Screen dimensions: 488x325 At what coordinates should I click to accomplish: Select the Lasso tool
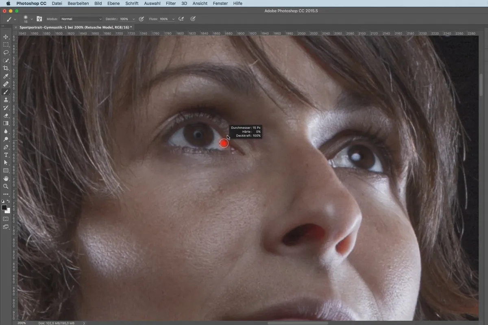pos(6,52)
